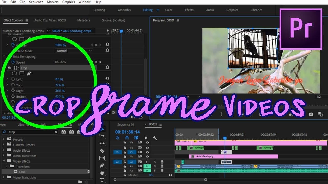
Task: Click the Right crop value 26.0 %
Action: click(60, 91)
